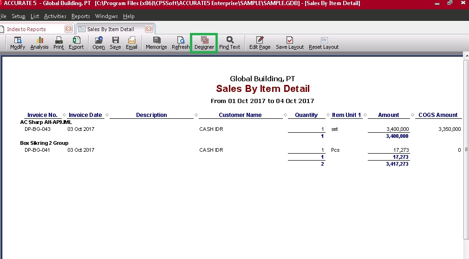This screenshot has width=469, height=259.
Task: Print the Sales By Item report
Action: point(59,43)
